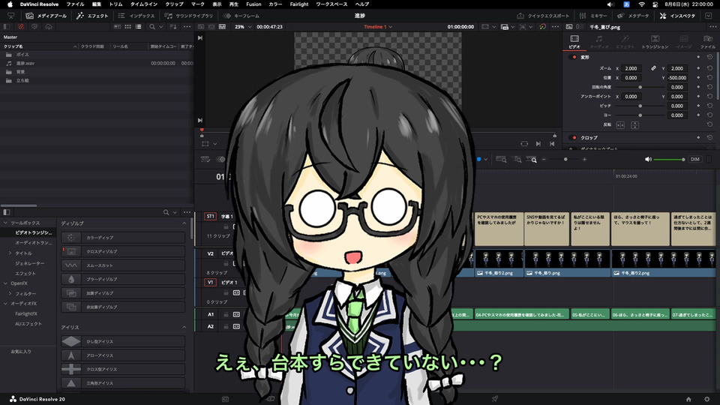Screen dimensions: 720x405
Task: Select the アローアイリス transition
Action: tap(123, 355)
